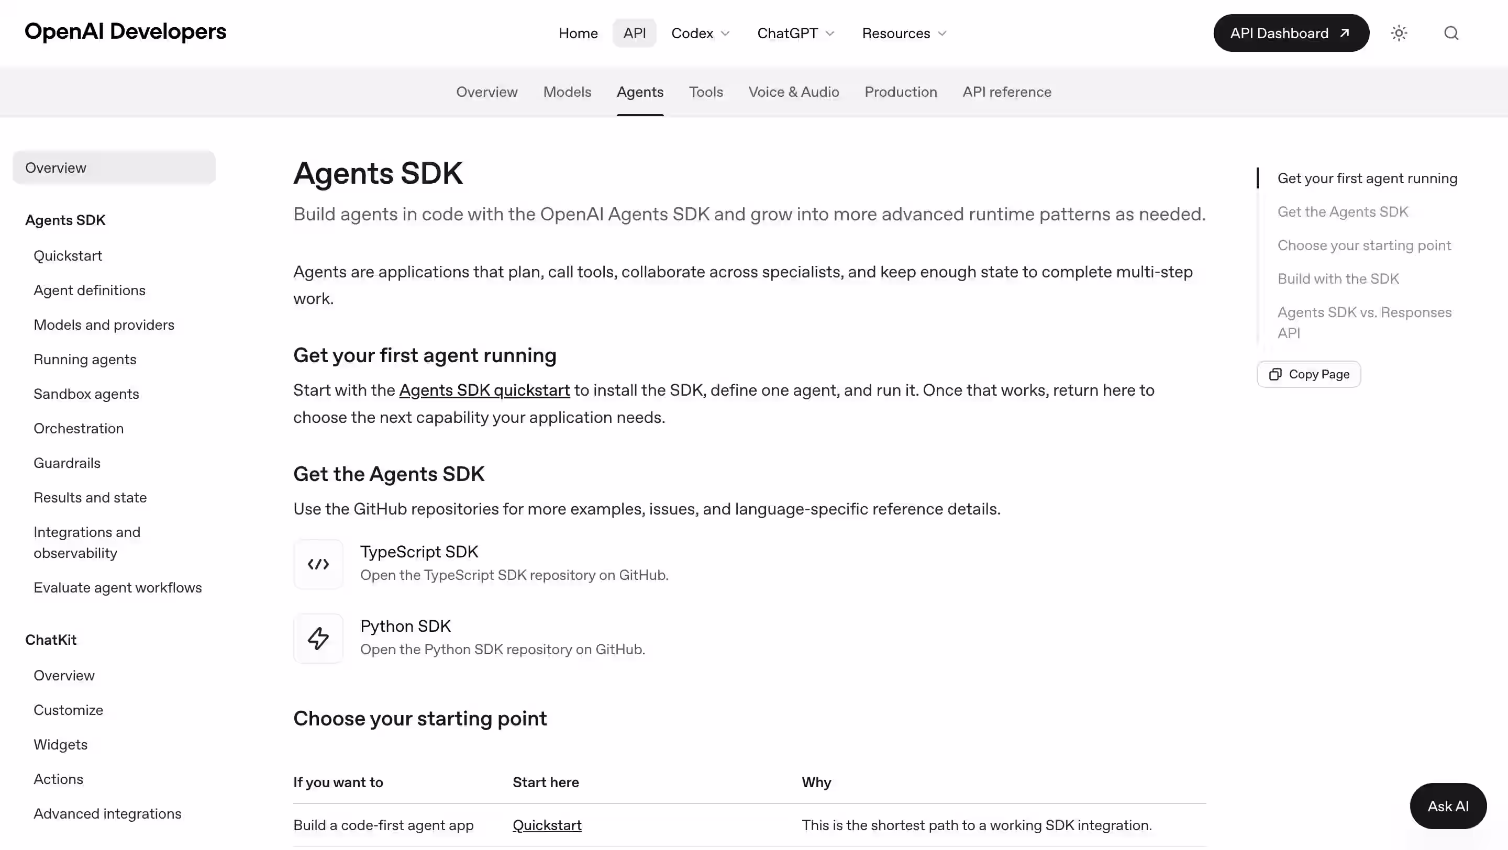1508x850 pixels.
Task: Click the TypeScript SDK code icon
Action: (x=318, y=564)
